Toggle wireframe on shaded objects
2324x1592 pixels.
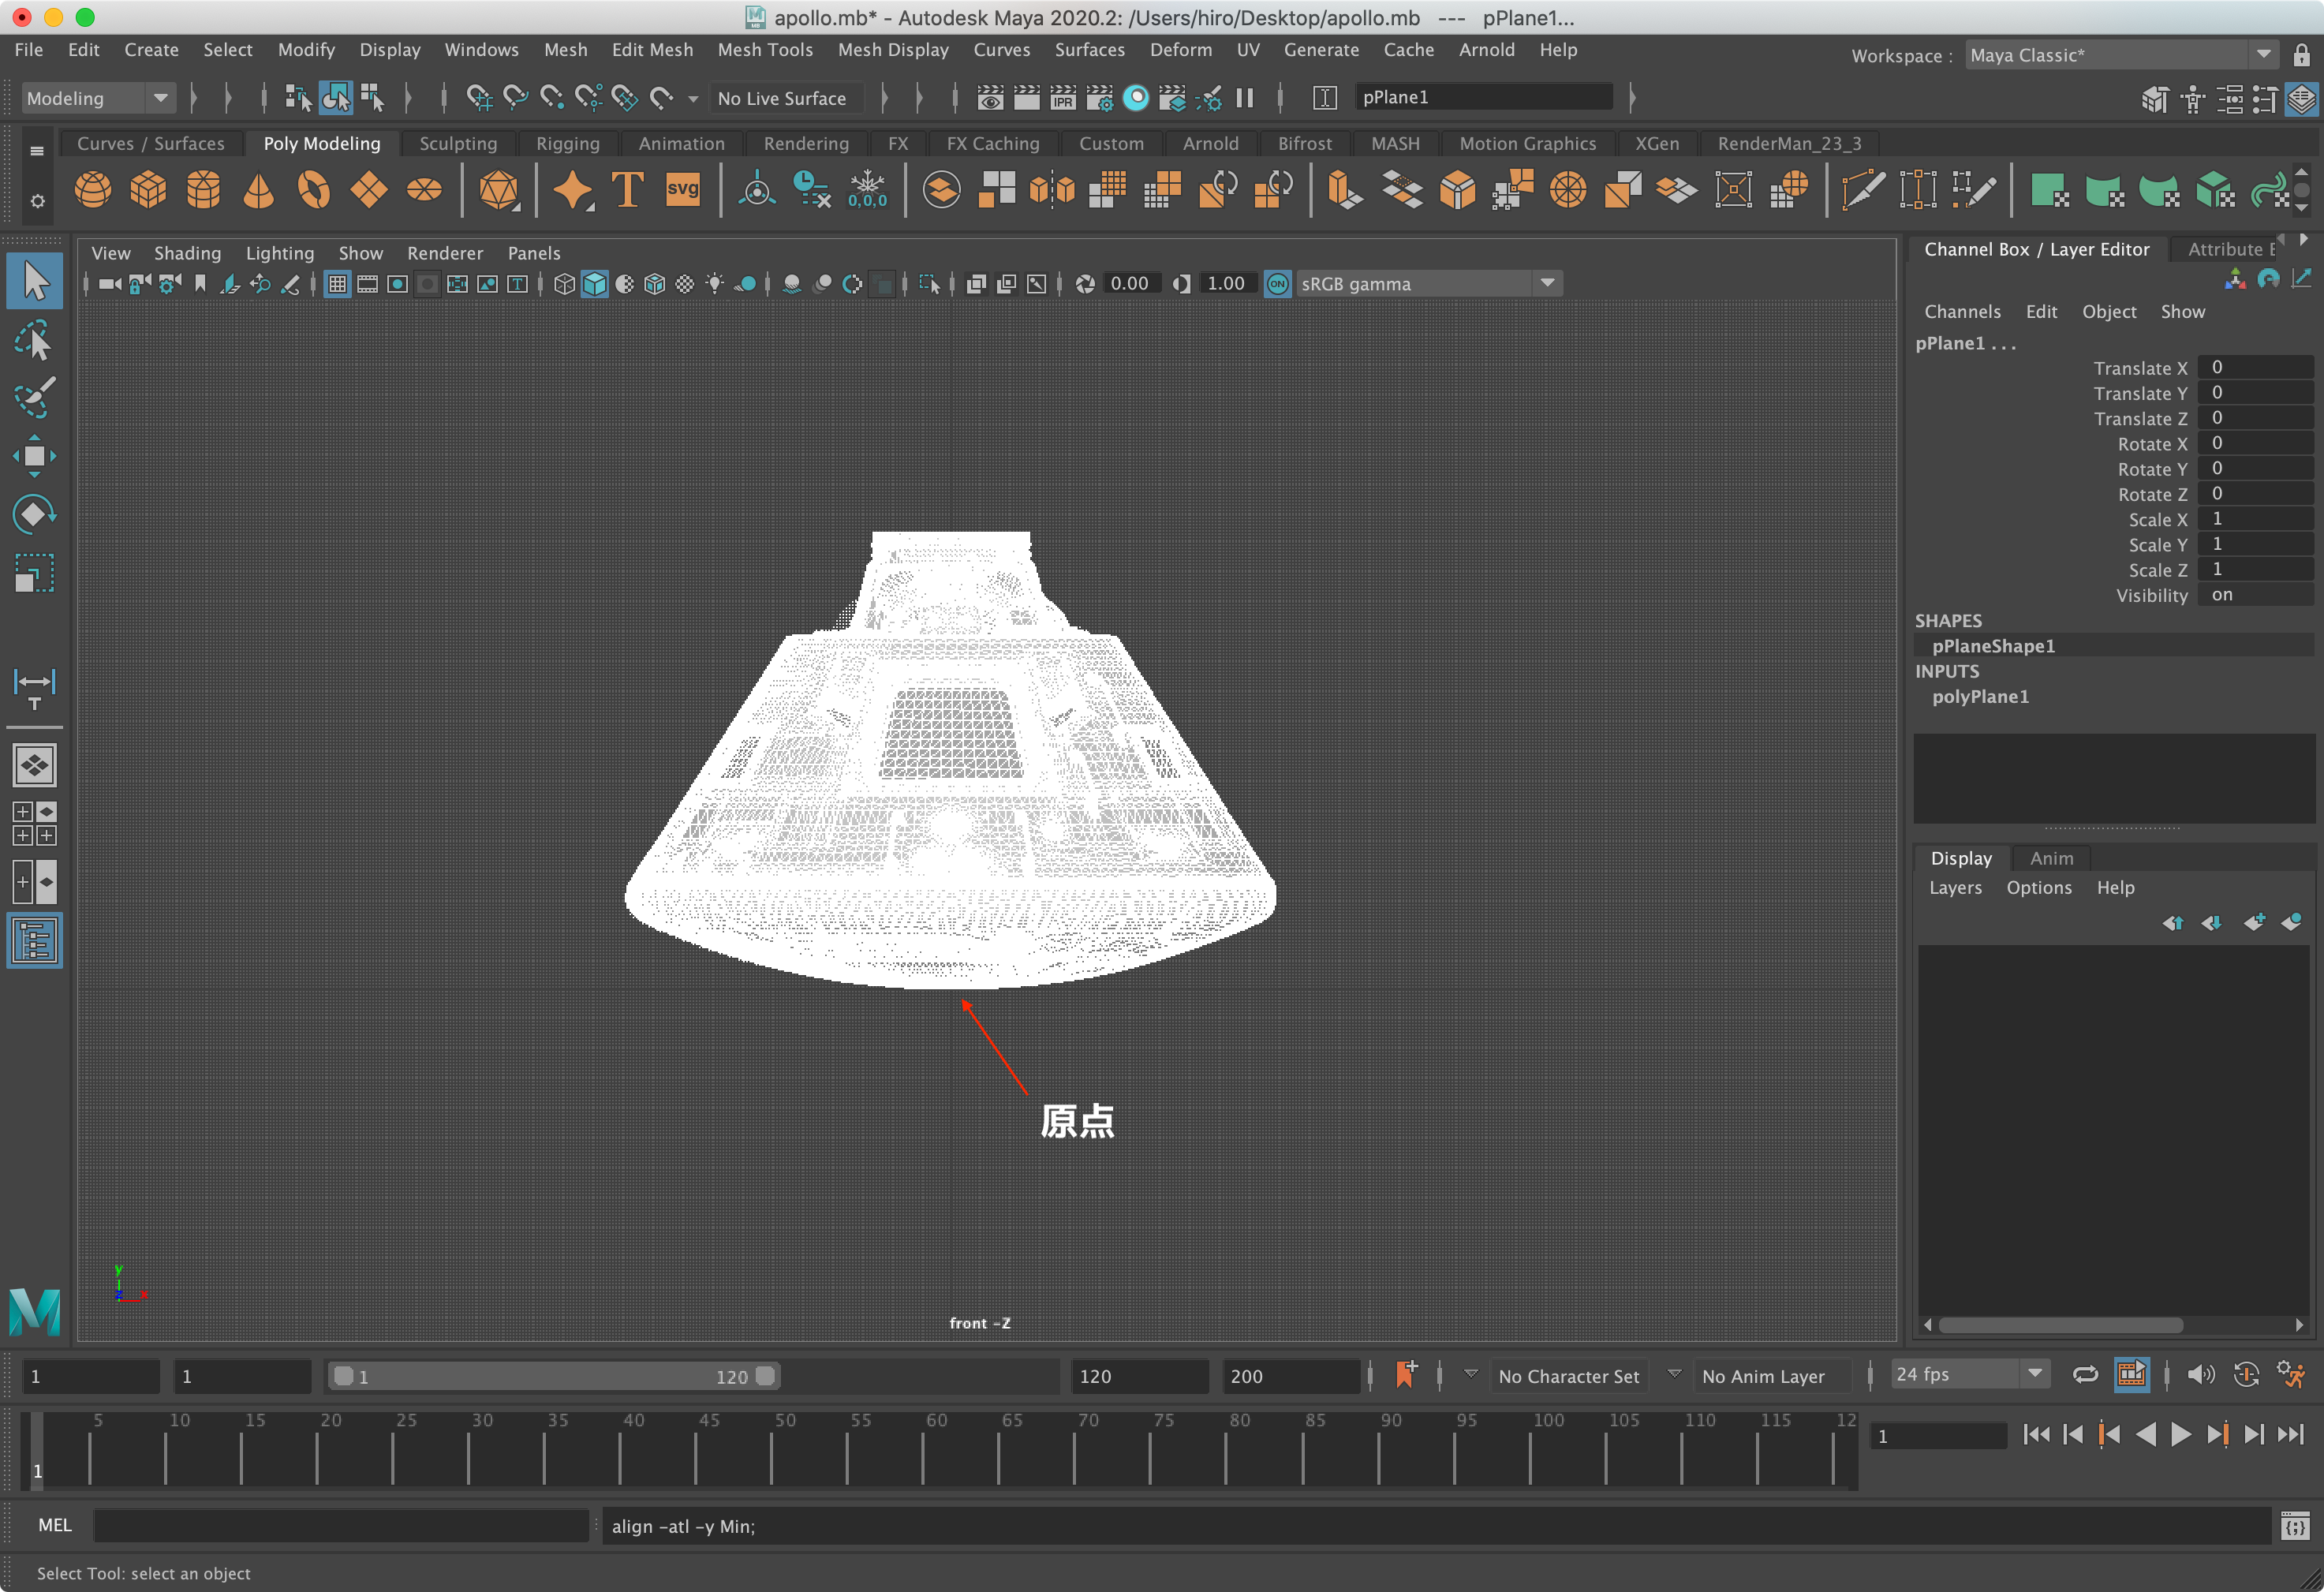[655, 284]
